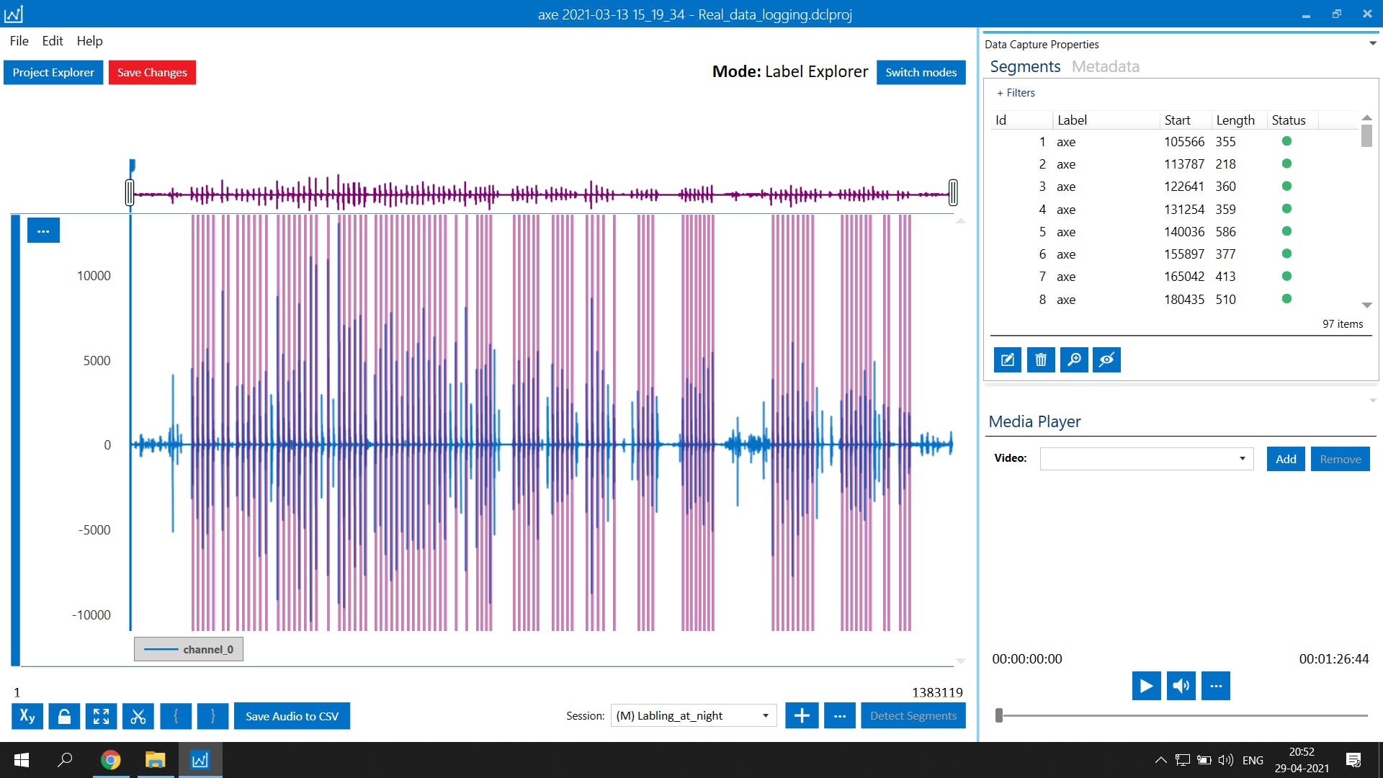The height and width of the screenshot is (778, 1383).
Task: Edit the selected segment with pencil icon
Action: (x=1008, y=359)
